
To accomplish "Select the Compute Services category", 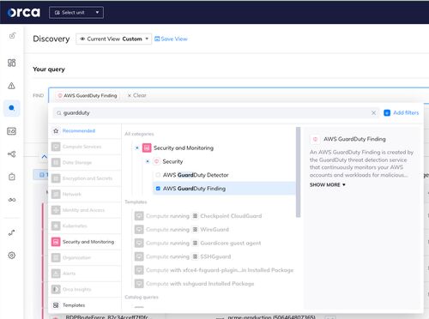I will click(85, 147).
